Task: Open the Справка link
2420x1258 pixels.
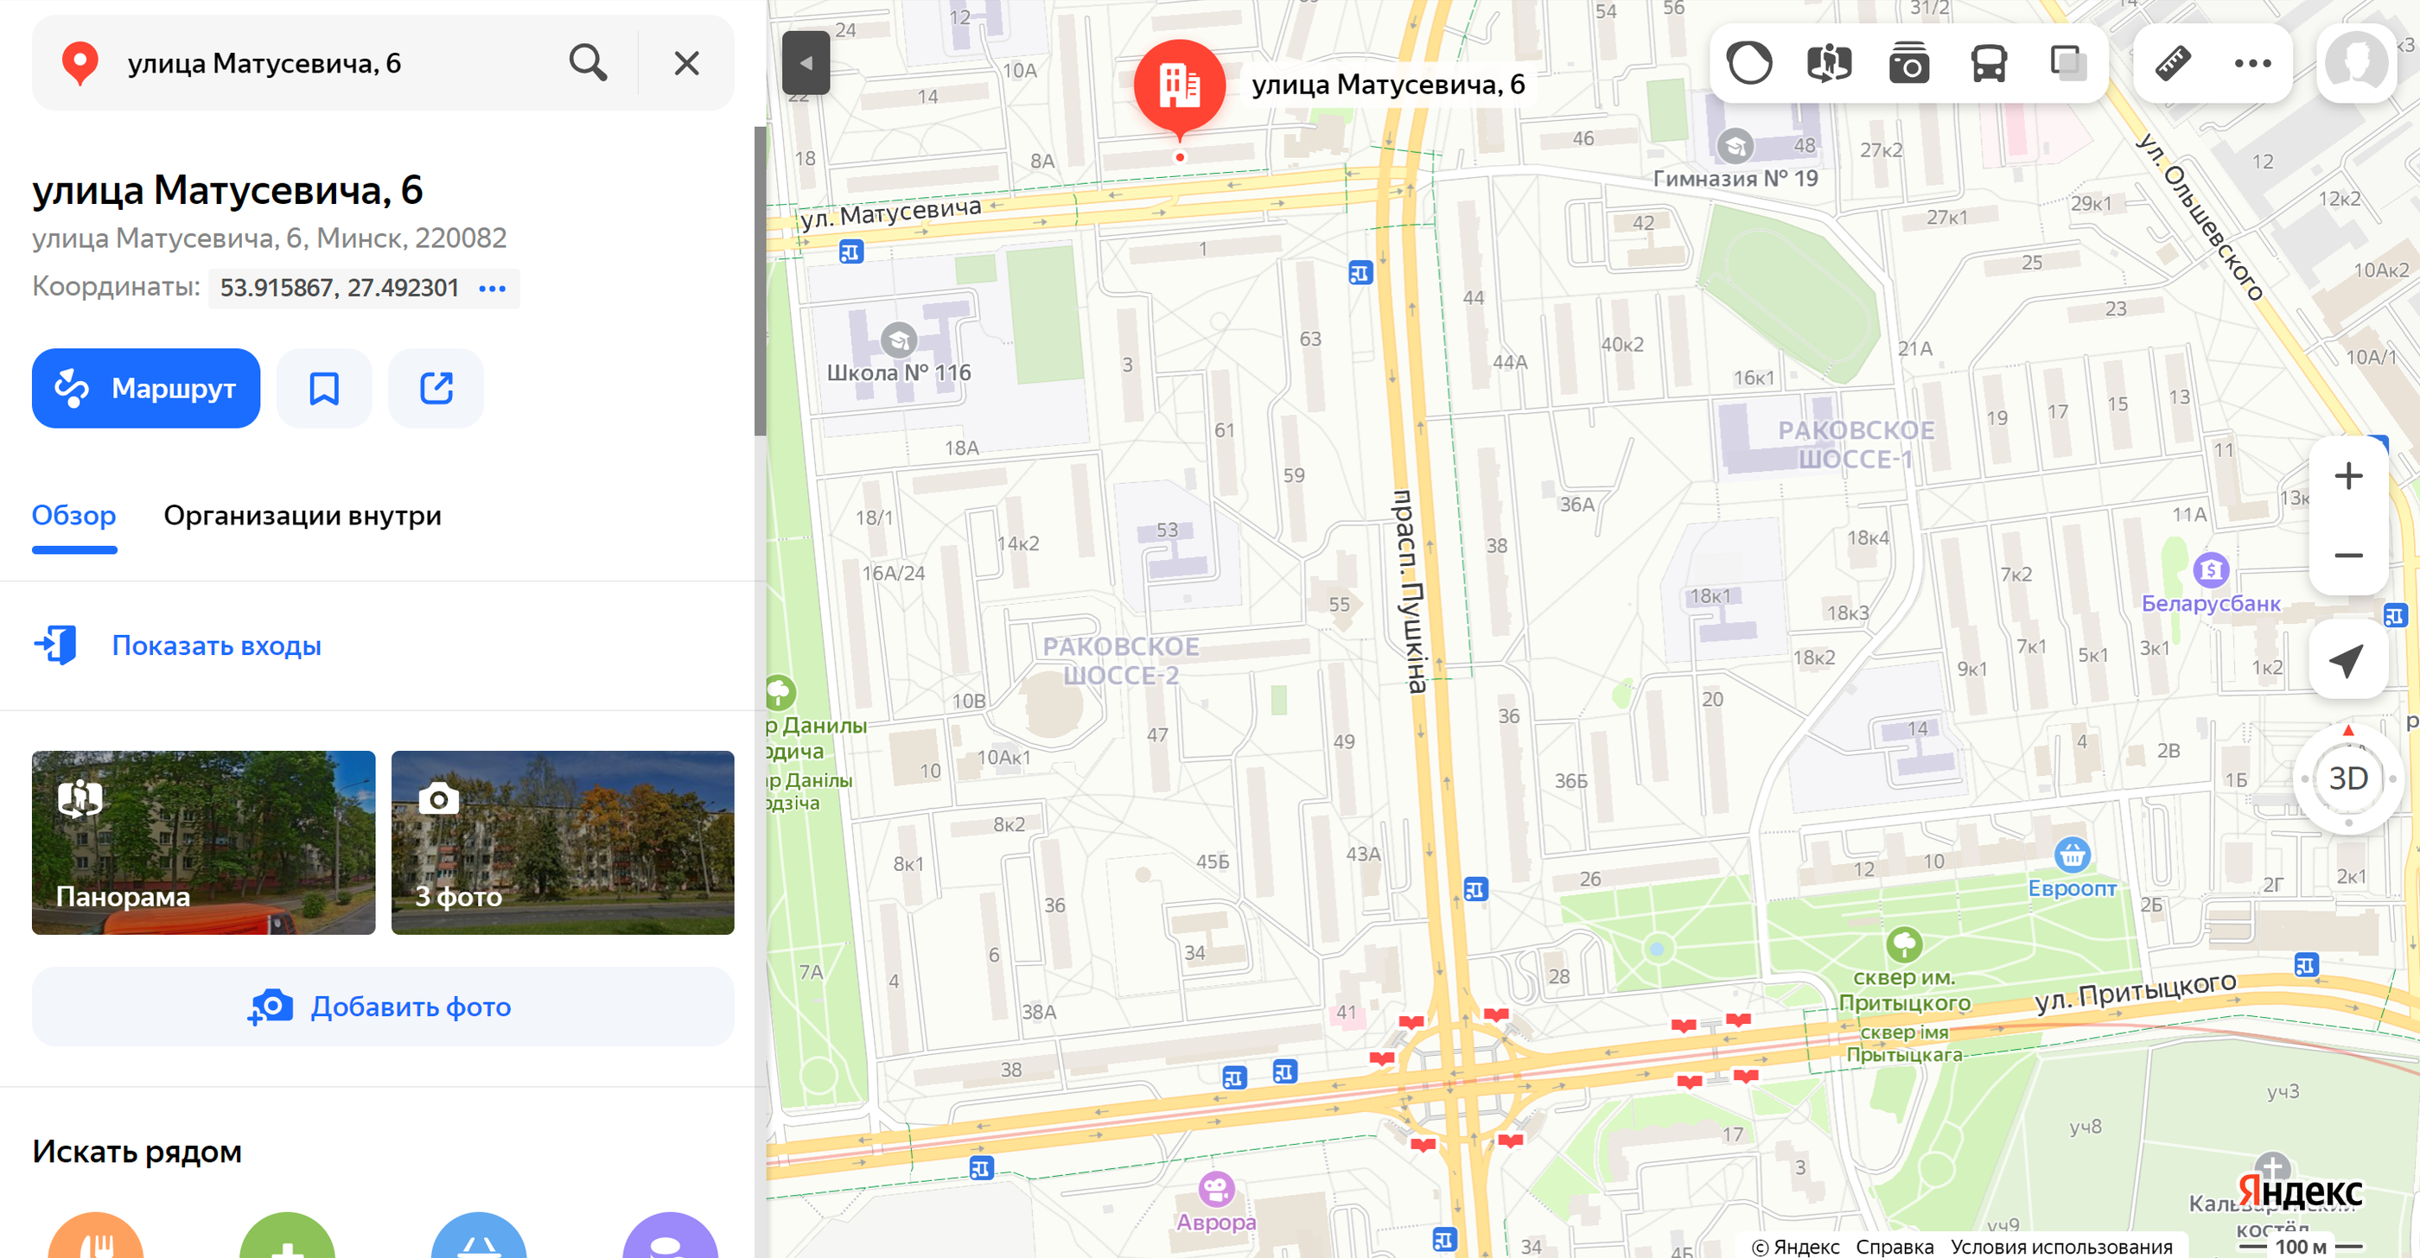Action: coord(1895,1246)
